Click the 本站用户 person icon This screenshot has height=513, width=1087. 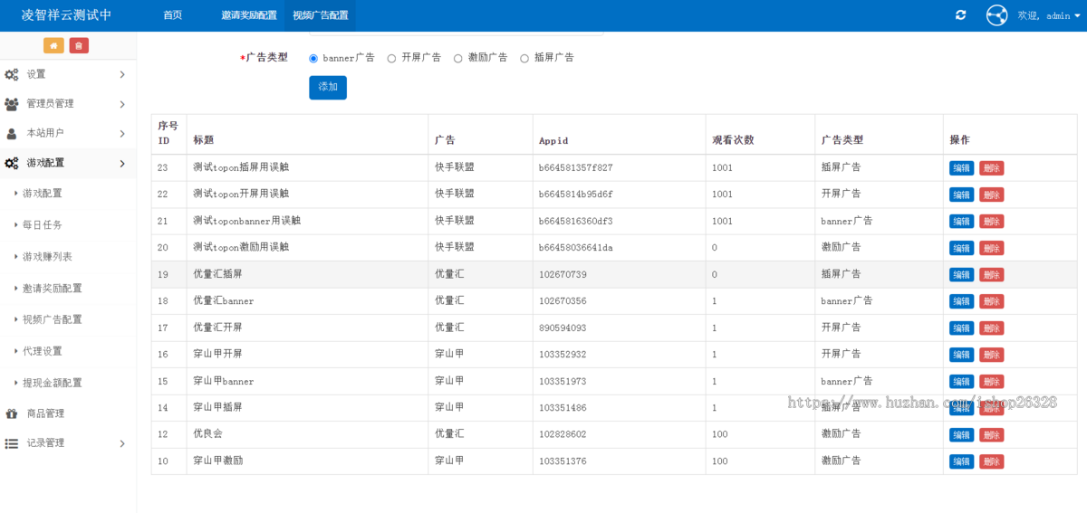pyautogui.click(x=12, y=133)
